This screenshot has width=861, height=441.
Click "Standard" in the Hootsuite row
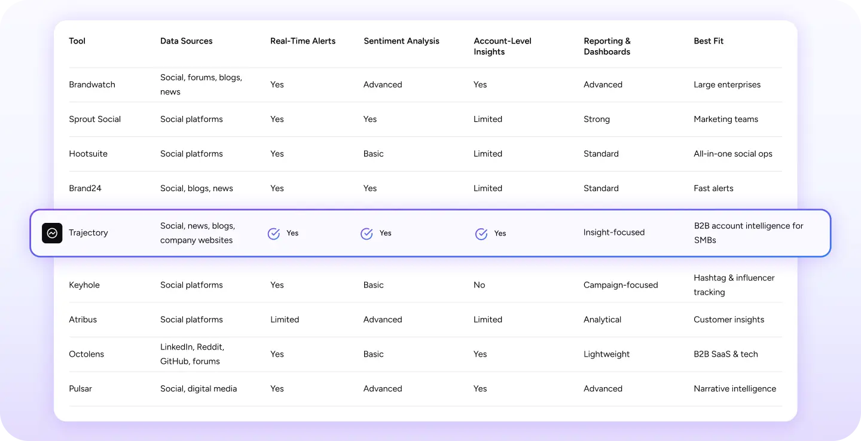pyautogui.click(x=602, y=154)
